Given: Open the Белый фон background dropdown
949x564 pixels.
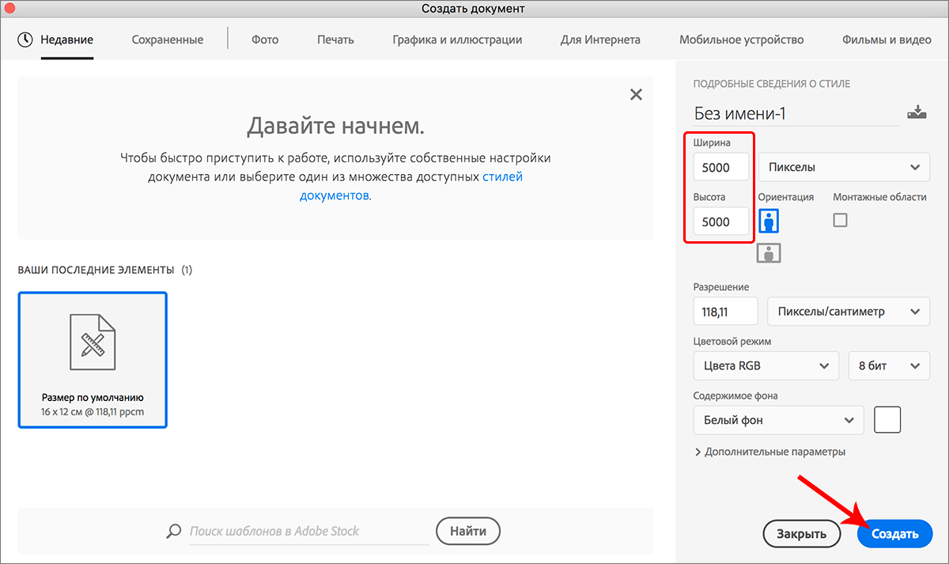Looking at the screenshot, I should [x=778, y=419].
